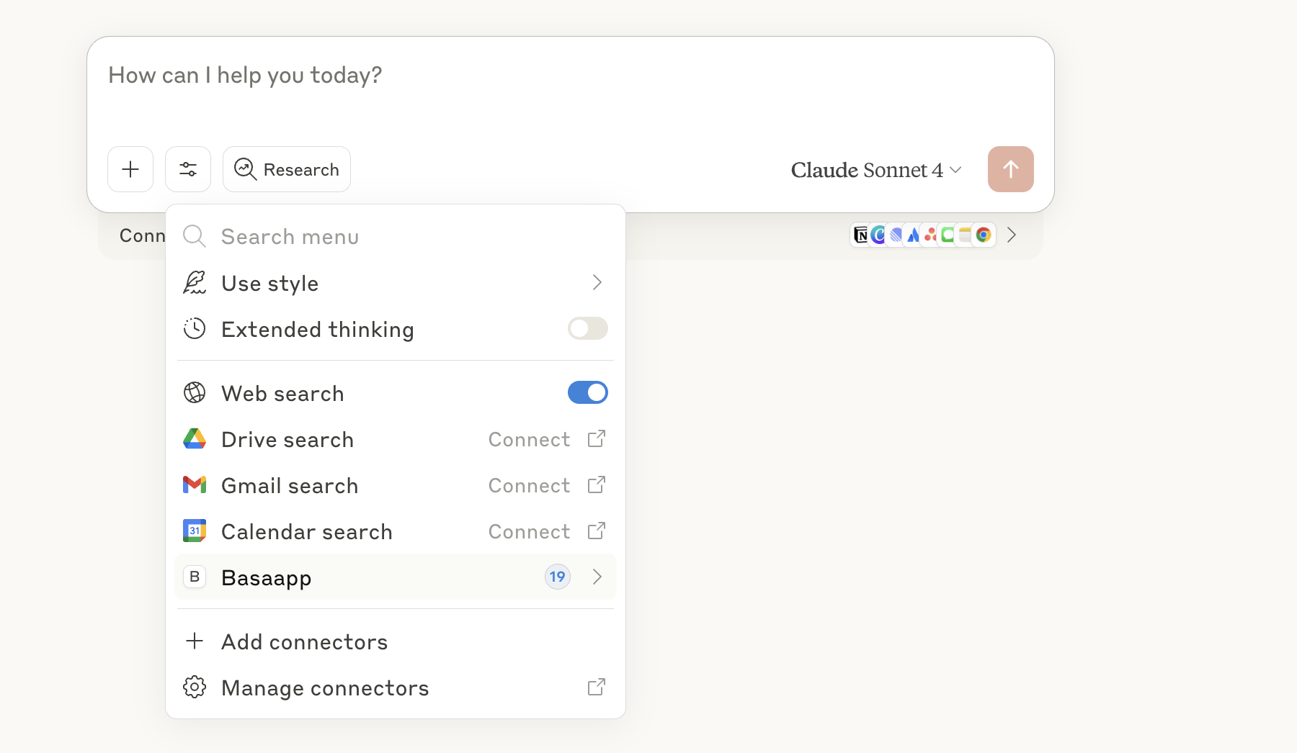The height and width of the screenshot is (753, 1297).
Task: Click the Google Drive icon
Action: [x=195, y=439]
